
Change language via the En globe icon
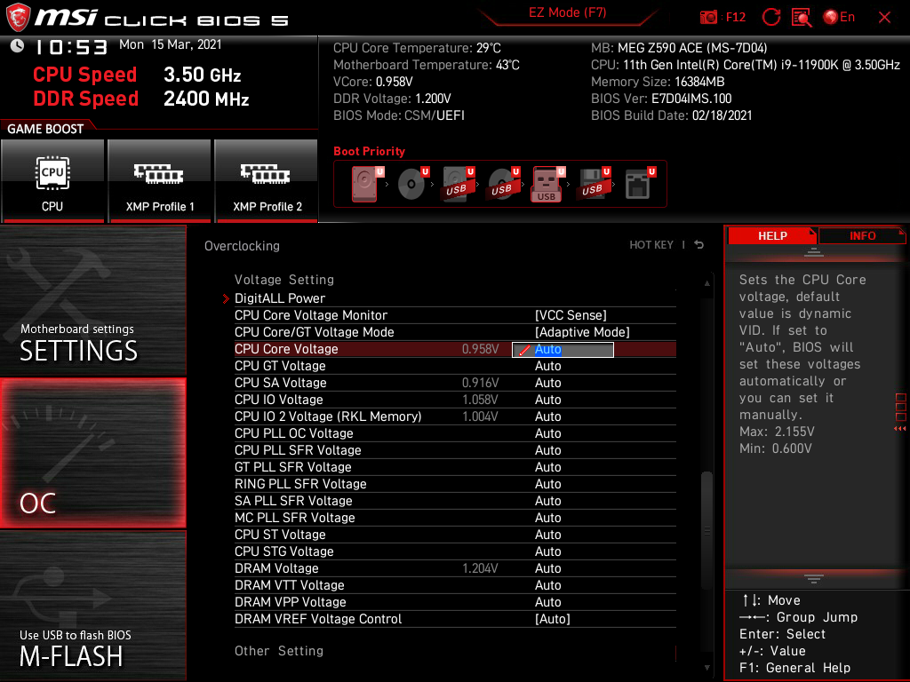[x=839, y=18]
